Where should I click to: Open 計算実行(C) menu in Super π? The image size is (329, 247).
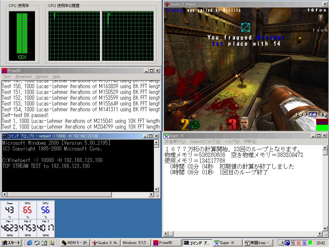point(175,142)
